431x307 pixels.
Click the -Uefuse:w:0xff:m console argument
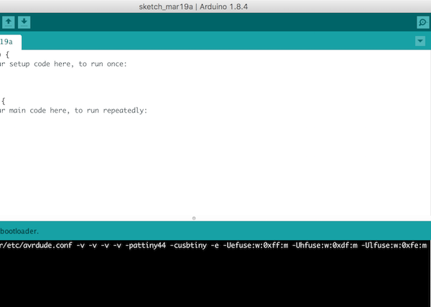[256, 245]
